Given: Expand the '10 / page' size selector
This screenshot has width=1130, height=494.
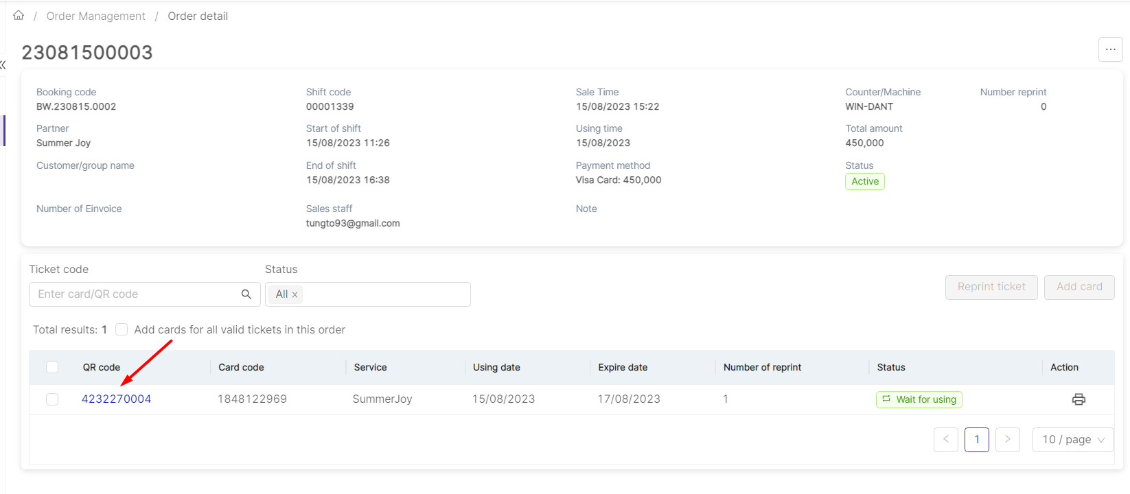Looking at the screenshot, I should [1072, 440].
